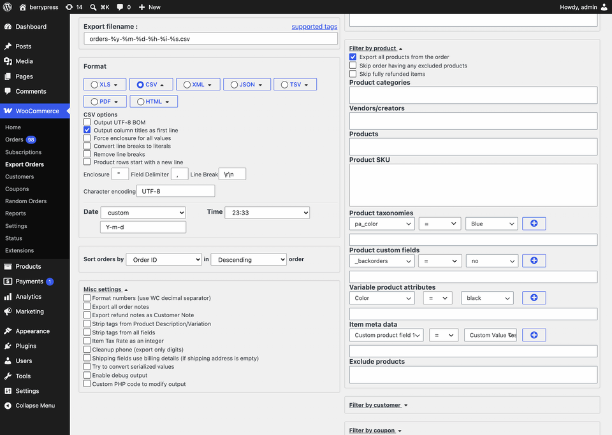The image size is (612, 435).
Task: Enable debug output checkbox
Action: point(87,375)
